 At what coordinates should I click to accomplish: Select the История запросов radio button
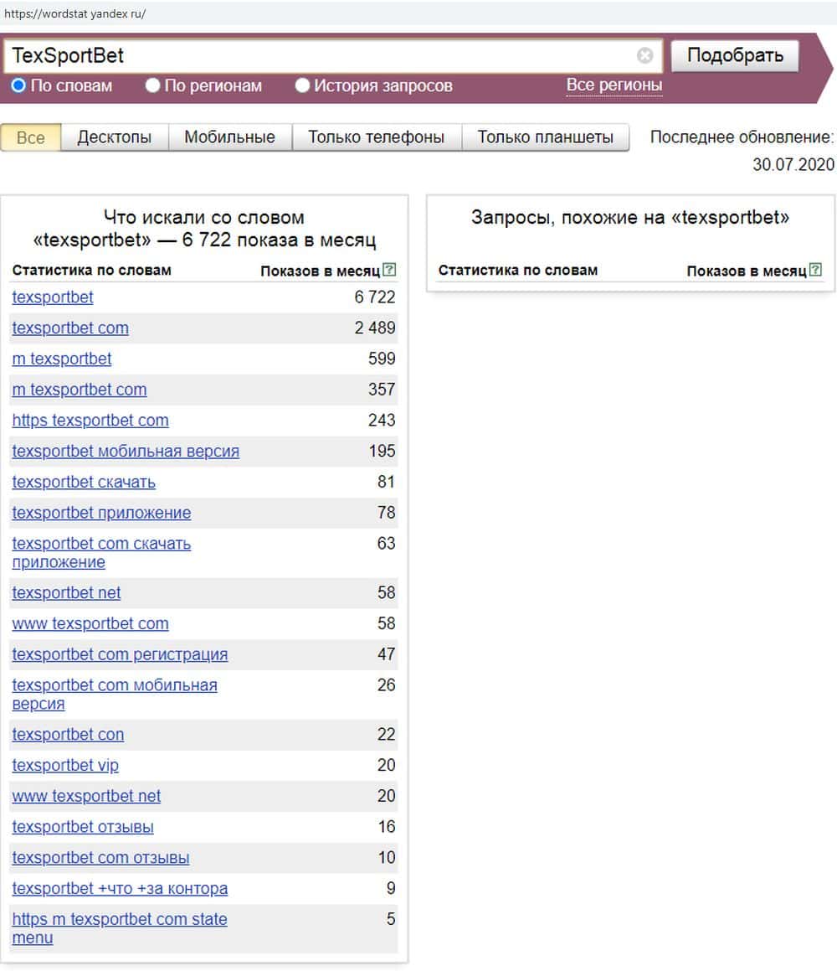[302, 85]
